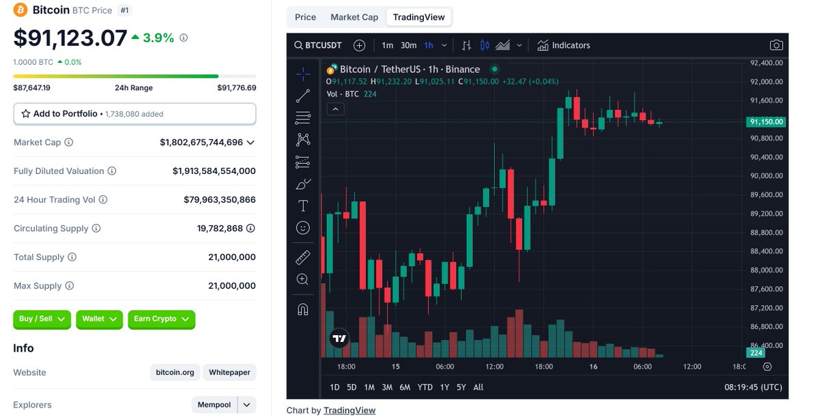Click Add to Portfolio star button
The height and width of the screenshot is (417, 819).
(x=134, y=114)
